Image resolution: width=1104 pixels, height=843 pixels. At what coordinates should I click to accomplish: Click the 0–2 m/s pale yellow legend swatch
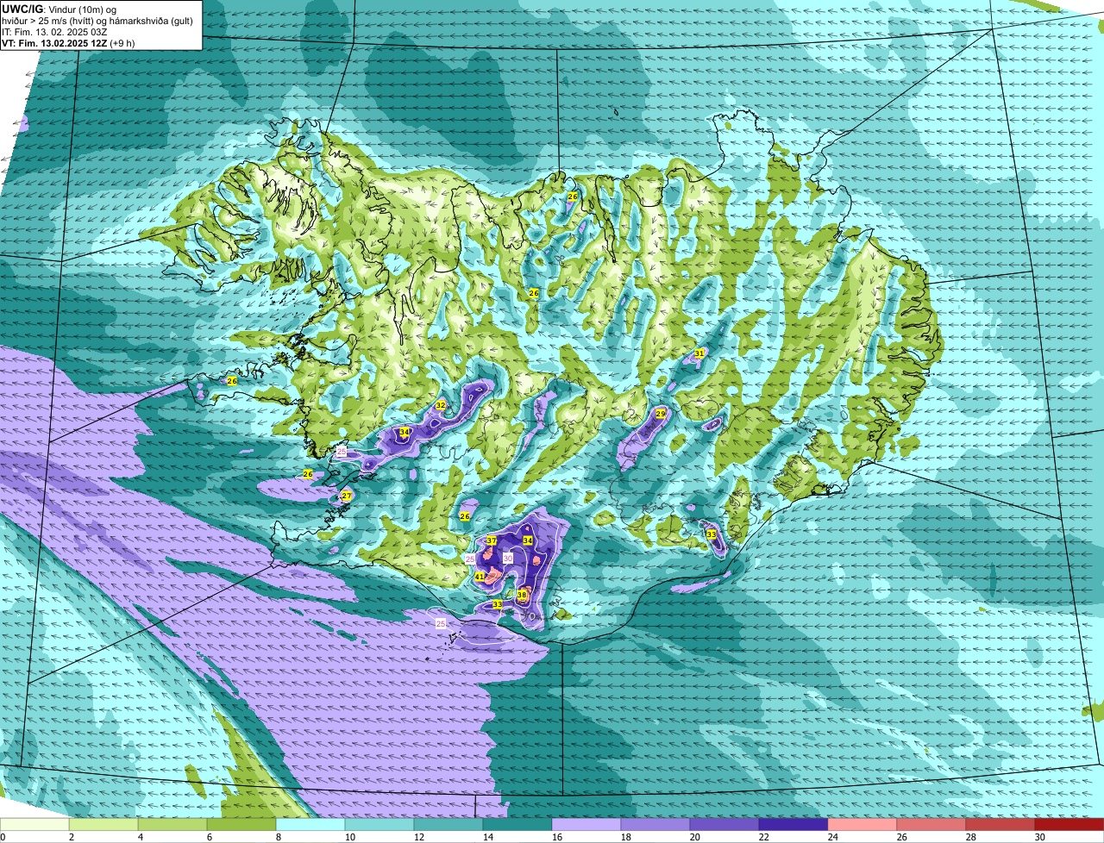(x=34, y=824)
